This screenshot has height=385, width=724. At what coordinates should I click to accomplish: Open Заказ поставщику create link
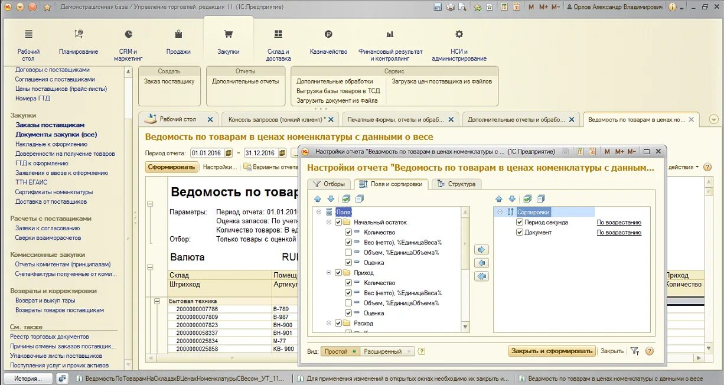169,81
